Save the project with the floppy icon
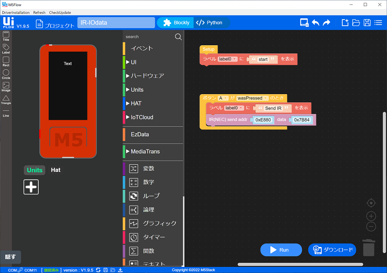This screenshot has height=273, width=387. click(x=367, y=23)
